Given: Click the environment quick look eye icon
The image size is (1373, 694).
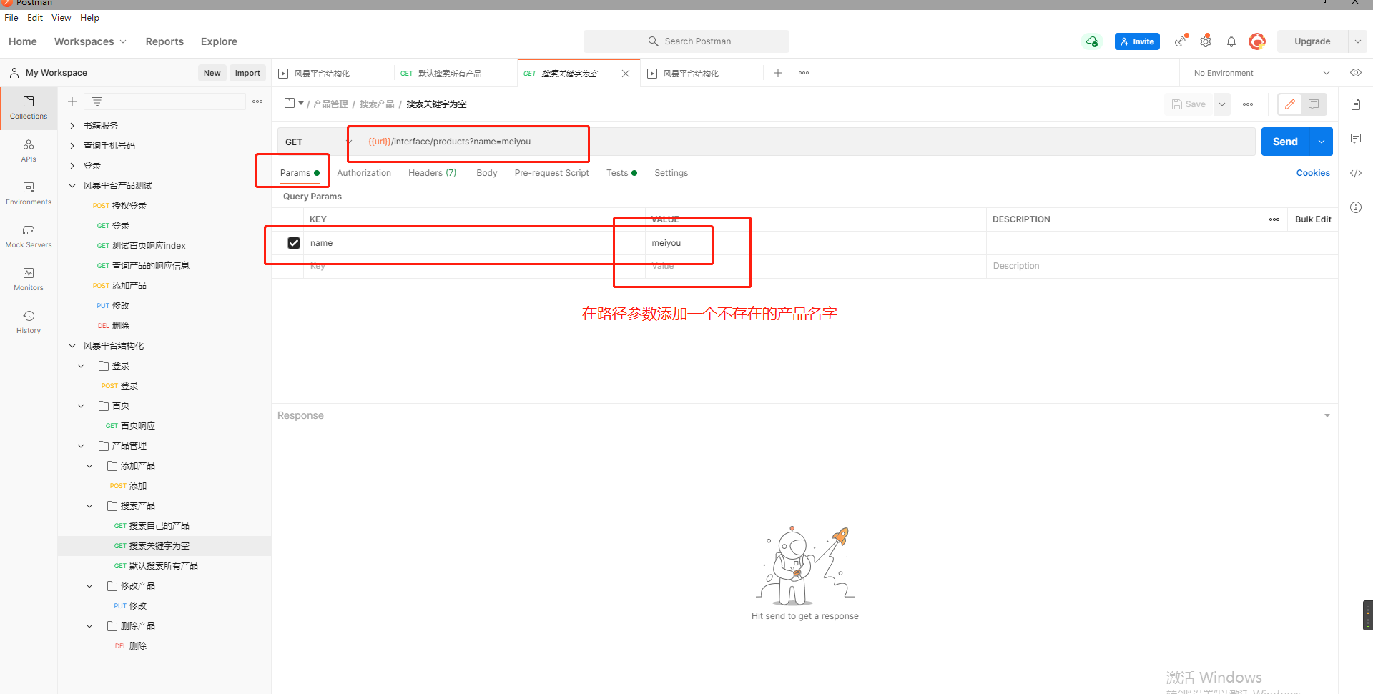Looking at the screenshot, I should pos(1355,73).
